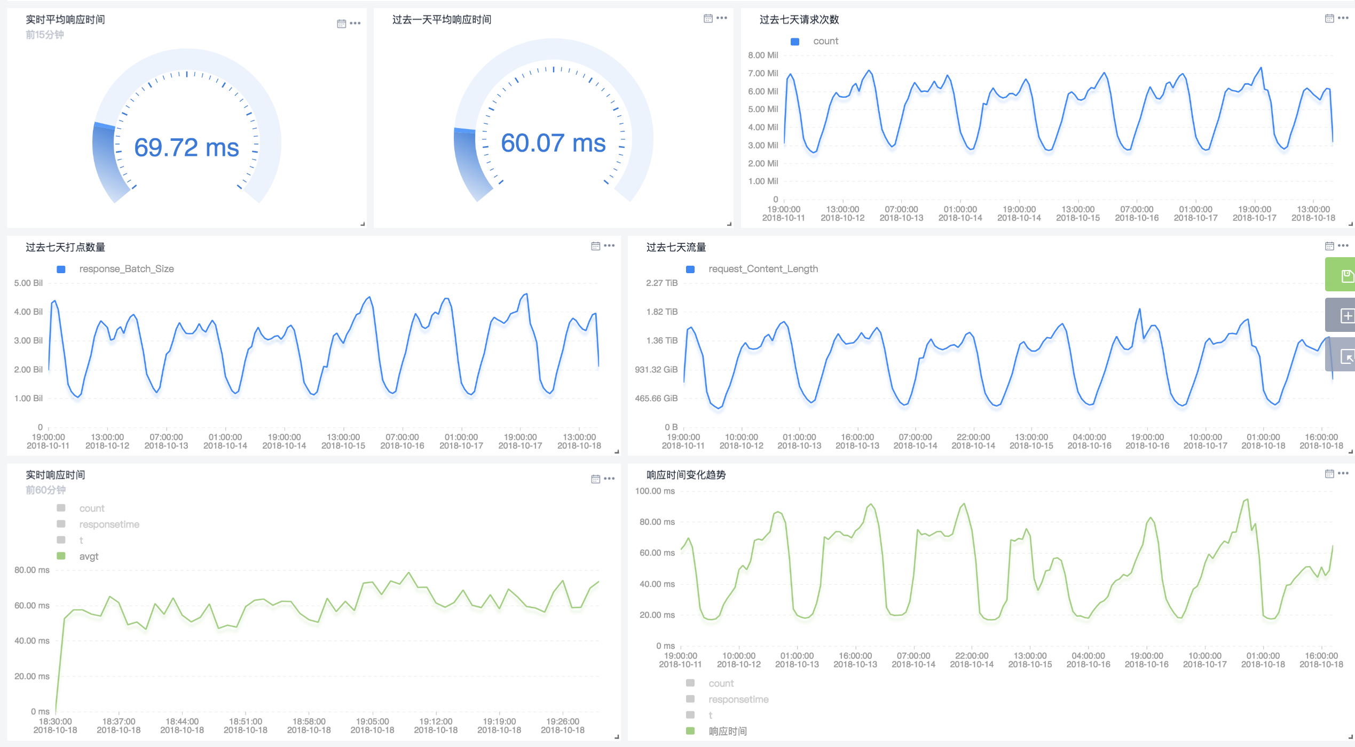Viewport: 1355px width, 747px height.
Task: Click the green save floating button
Action: [1341, 275]
